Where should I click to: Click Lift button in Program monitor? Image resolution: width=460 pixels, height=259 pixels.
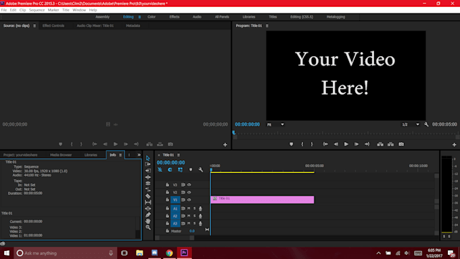380,144
